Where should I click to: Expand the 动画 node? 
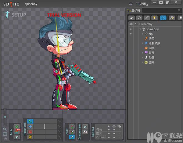(143, 58)
